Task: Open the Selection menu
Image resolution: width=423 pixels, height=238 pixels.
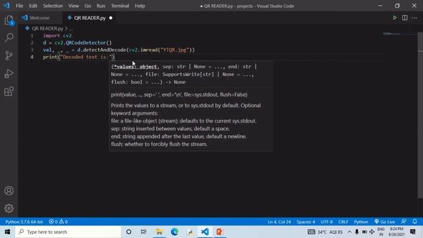Action: tap(53, 6)
